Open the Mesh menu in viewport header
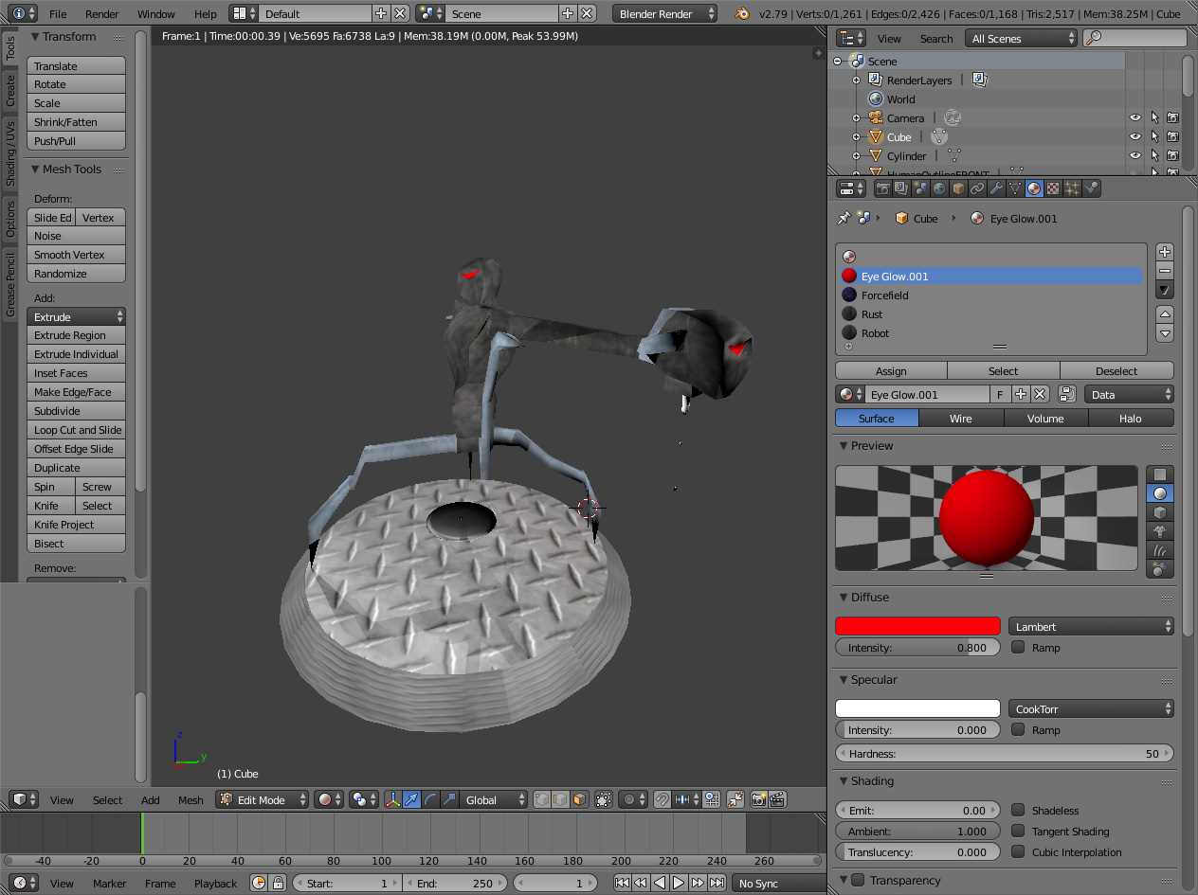Image resolution: width=1198 pixels, height=895 pixels. (191, 799)
